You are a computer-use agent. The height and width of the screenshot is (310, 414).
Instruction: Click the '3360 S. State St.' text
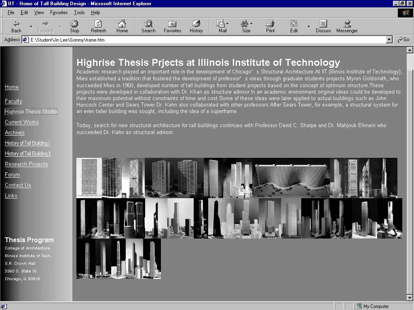coord(21,271)
